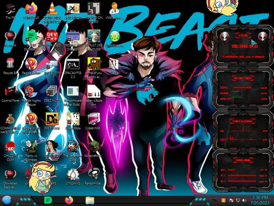The image size is (274, 206).
Task: Open File Explorer from the taskbar
Action: (90, 200)
